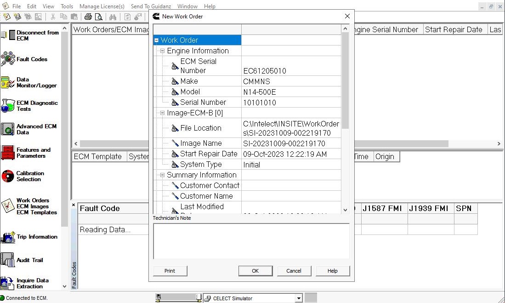The image size is (505, 303).
Task: Open Advanced ECM Data
Action: point(29,129)
